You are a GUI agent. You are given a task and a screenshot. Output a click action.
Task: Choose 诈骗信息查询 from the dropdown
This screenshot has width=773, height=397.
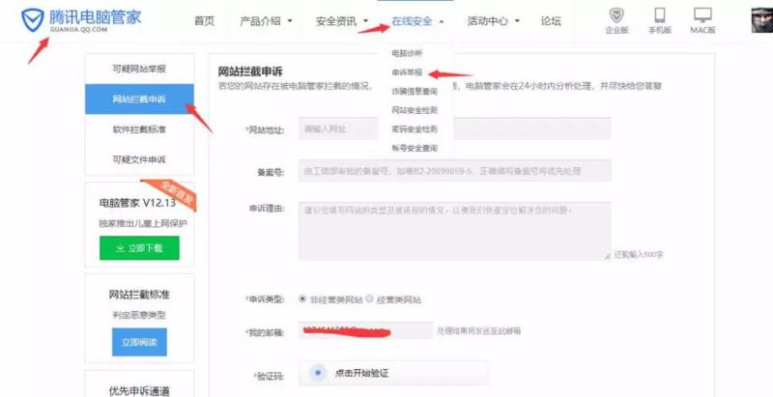tap(415, 91)
